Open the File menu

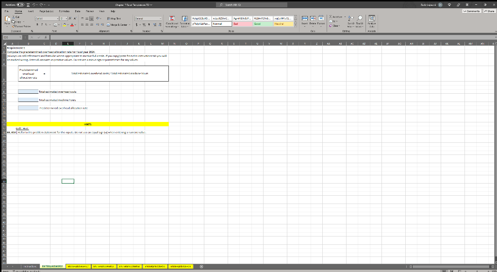6,11
